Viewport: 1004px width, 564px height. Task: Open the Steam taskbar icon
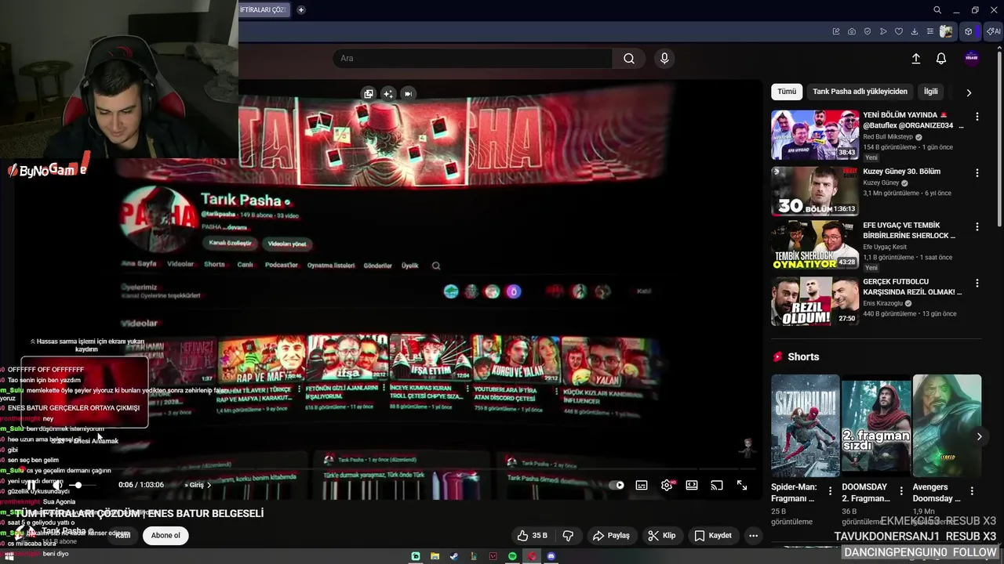point(454,556)
